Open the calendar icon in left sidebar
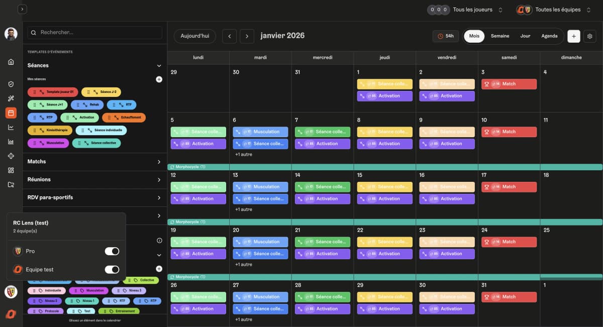This screenshot has width=603, height=327. [11, 113]
